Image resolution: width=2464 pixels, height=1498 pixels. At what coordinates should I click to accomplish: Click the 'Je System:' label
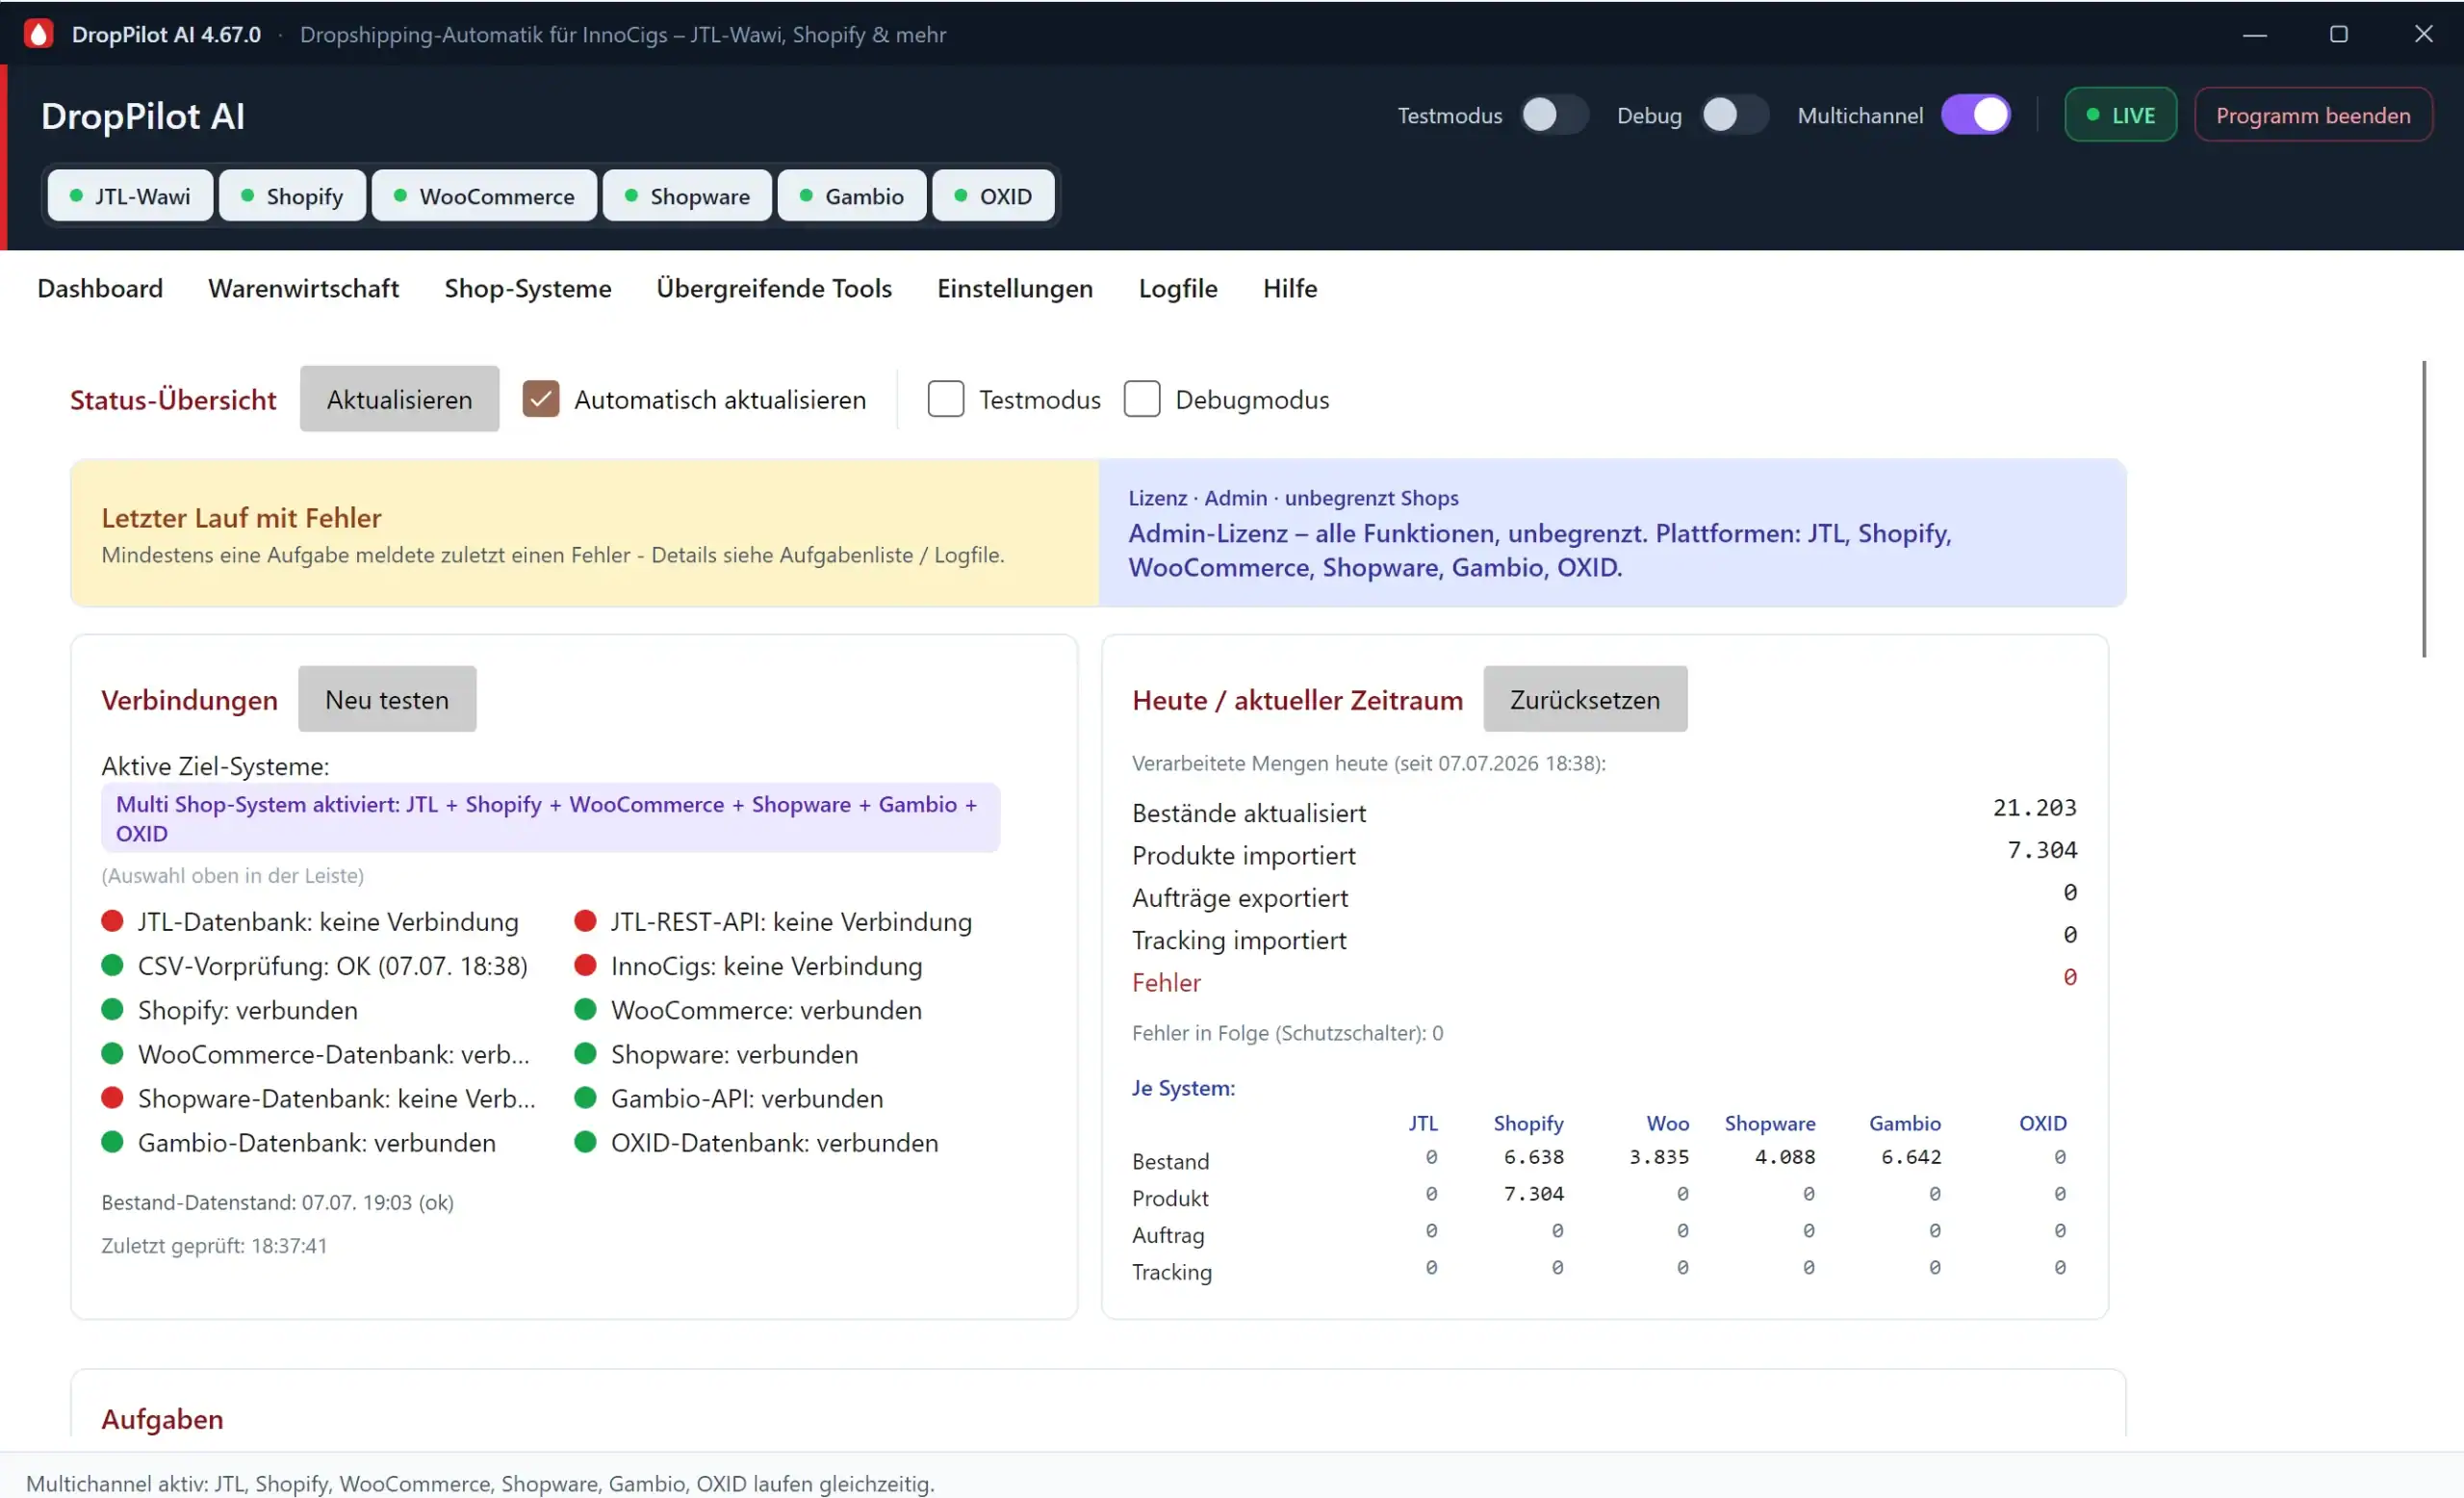pos(1183,1088)
